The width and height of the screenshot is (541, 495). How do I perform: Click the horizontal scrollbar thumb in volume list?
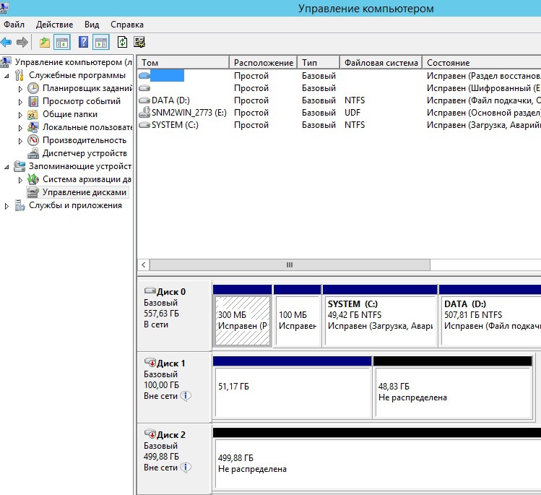tap(290, 264)
